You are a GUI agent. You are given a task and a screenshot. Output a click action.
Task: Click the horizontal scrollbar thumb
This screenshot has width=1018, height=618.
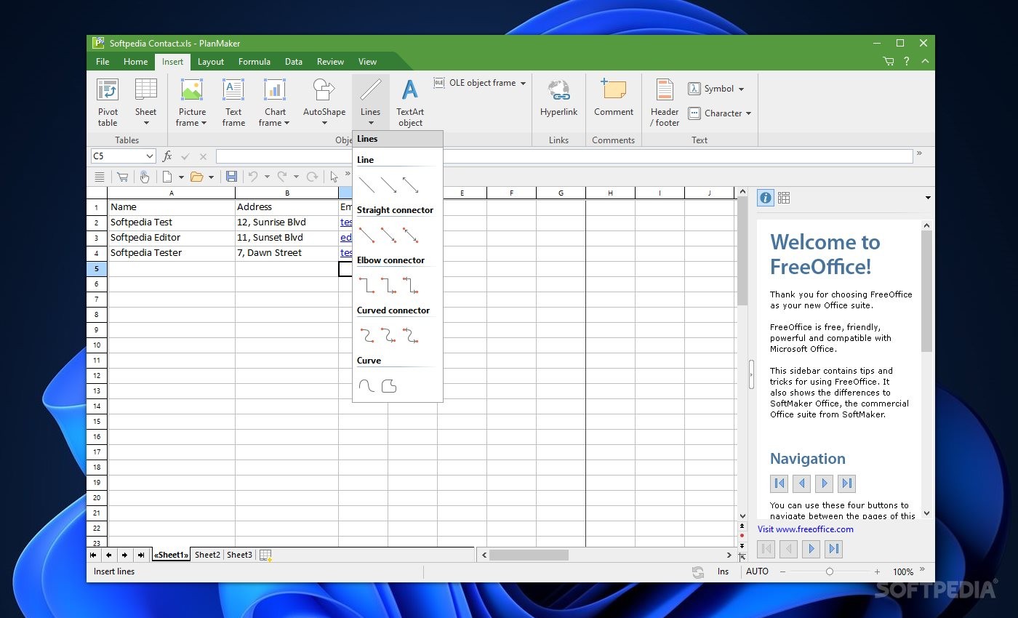pyautogui.click(x=529, y=555)
